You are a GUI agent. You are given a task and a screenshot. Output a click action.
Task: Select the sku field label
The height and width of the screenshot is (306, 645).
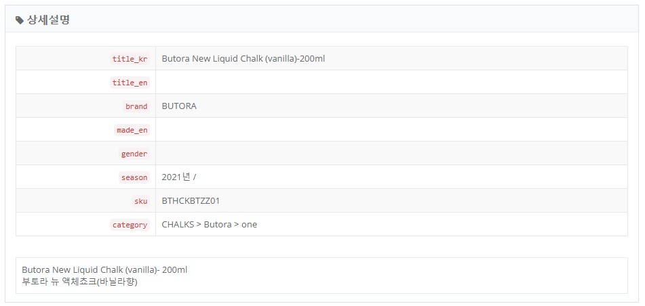point(140,201)
